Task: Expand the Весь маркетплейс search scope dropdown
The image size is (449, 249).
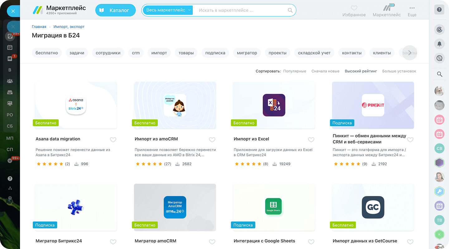Action: pyautogui.click(x=168, y=10)
